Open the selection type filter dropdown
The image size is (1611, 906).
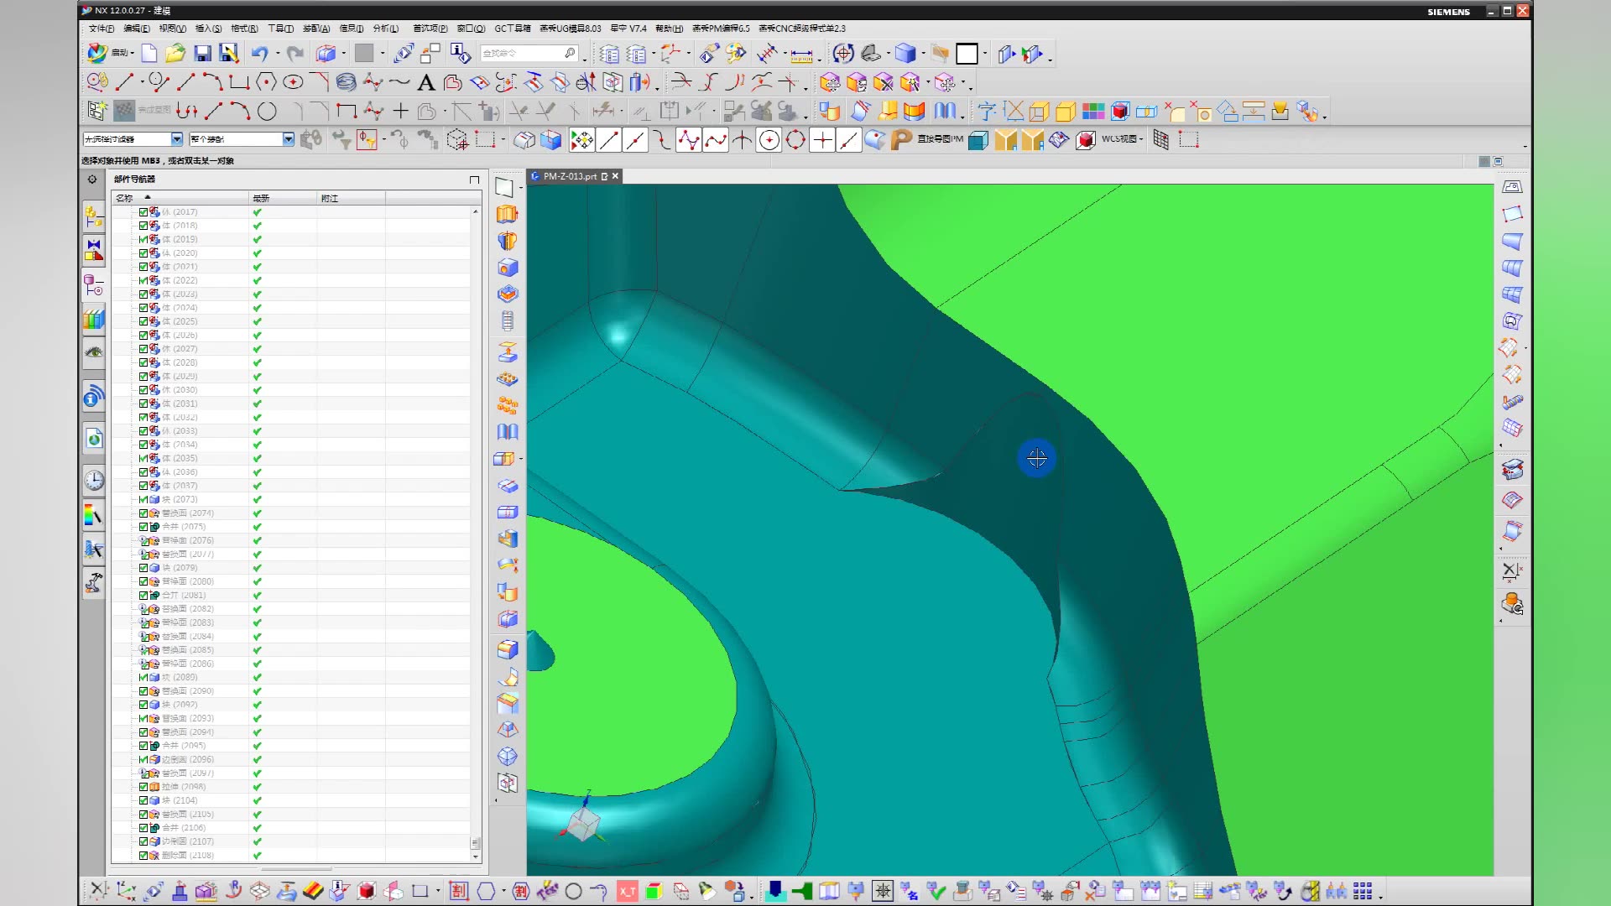[176, 139]
